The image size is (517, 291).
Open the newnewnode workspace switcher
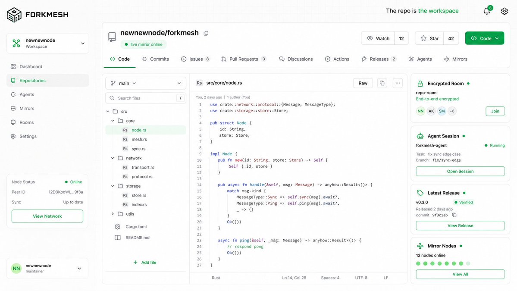pos(48,43)
